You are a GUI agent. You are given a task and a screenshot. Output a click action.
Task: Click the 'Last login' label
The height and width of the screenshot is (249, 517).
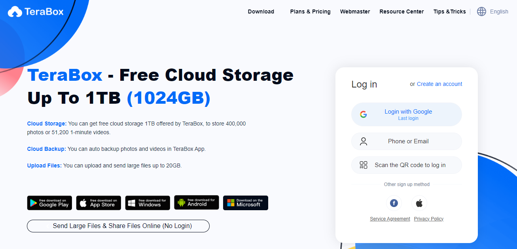coord(408,118)
